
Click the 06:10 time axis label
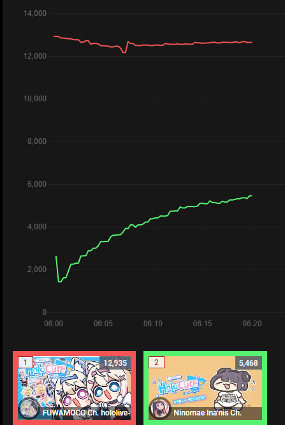[153, 324]
